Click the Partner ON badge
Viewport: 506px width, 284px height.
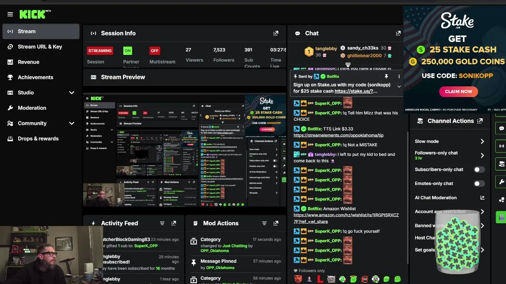point(127,50)
